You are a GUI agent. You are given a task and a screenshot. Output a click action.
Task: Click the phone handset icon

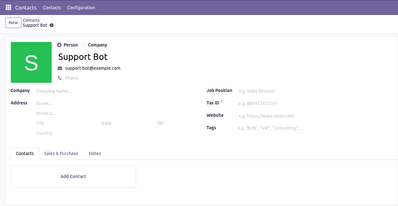point(60,78)
